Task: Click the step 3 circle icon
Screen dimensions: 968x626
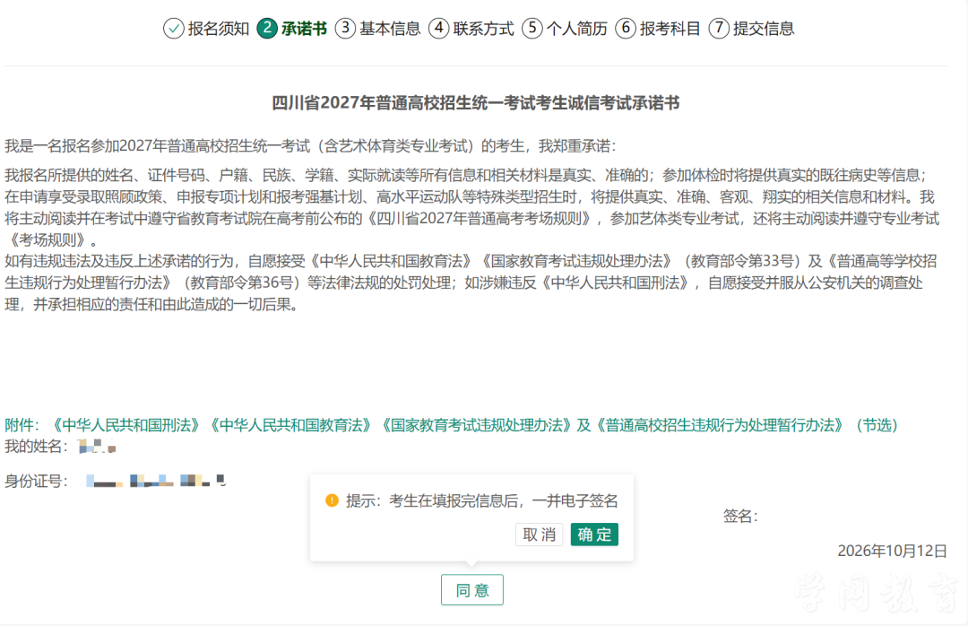Action: [x=345, y=28]
